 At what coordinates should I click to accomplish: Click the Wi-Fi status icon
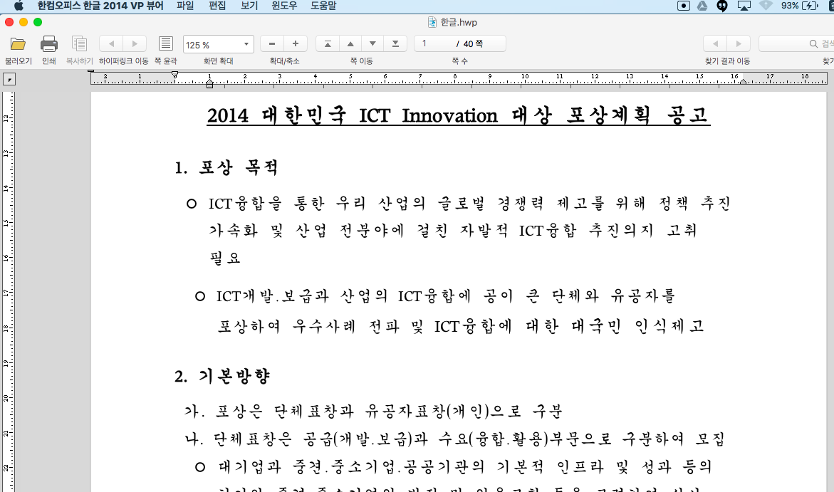click(x=766, y=6)
